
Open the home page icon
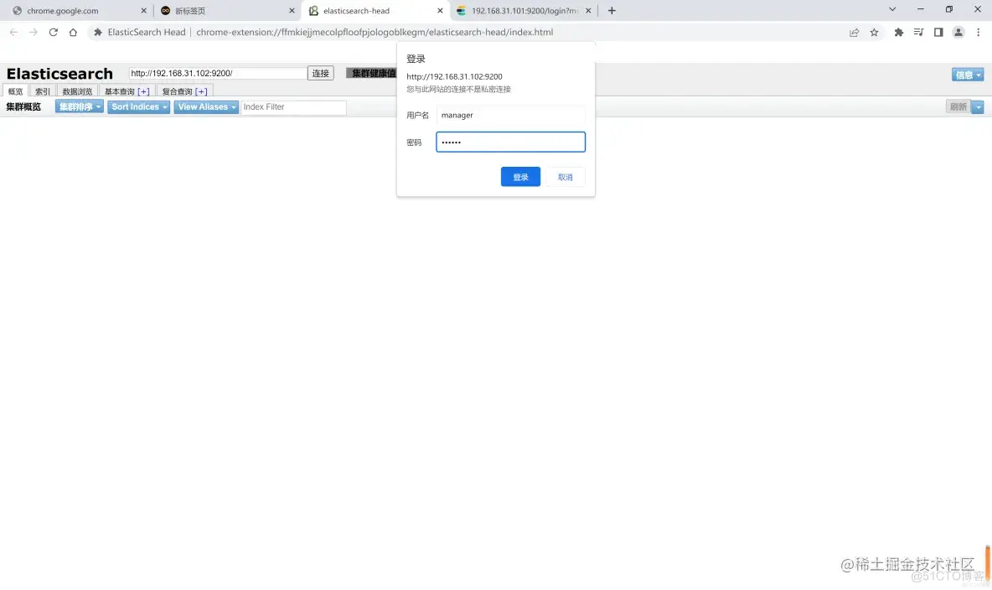click(74, 33)
